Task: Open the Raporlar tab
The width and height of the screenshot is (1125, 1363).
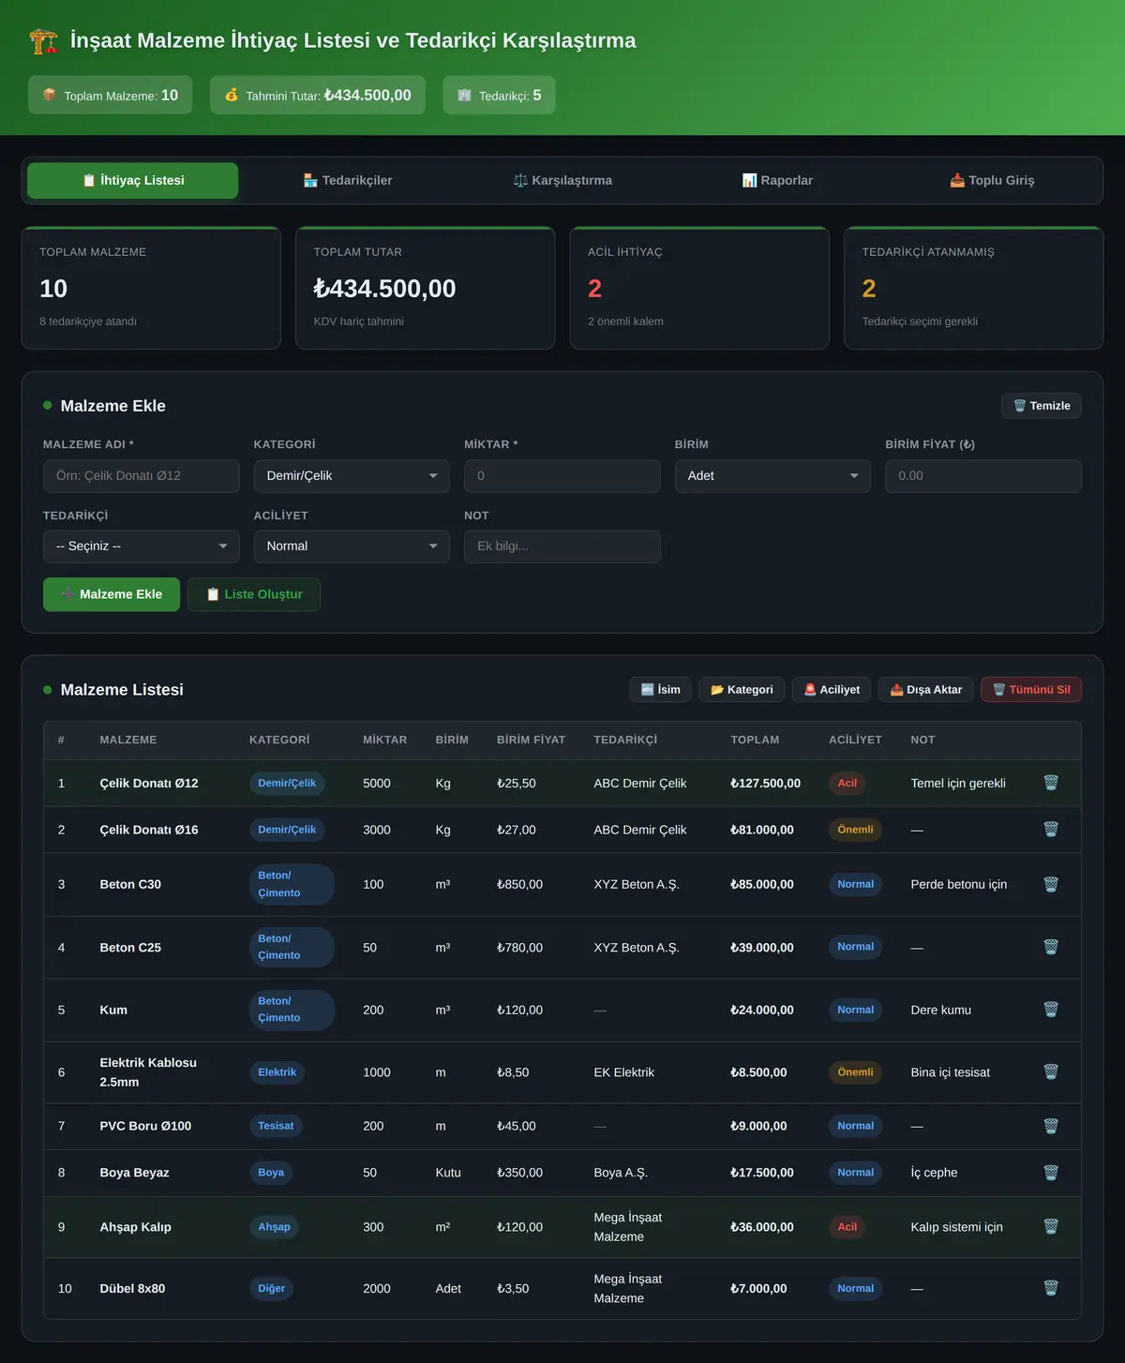Action: click(777, 180)
